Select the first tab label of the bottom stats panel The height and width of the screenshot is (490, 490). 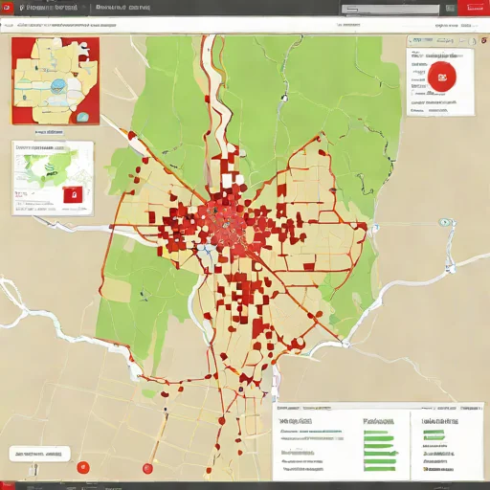pos(288,408)
